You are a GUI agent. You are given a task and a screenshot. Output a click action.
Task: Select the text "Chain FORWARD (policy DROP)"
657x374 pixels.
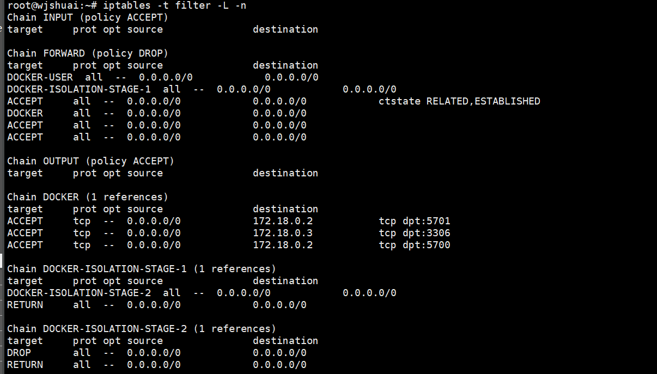click(88, 53)
